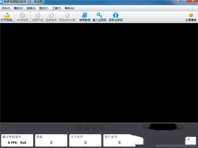
Task: Preview the clip with 预览选中片断 icon
Action: point(67,15)
